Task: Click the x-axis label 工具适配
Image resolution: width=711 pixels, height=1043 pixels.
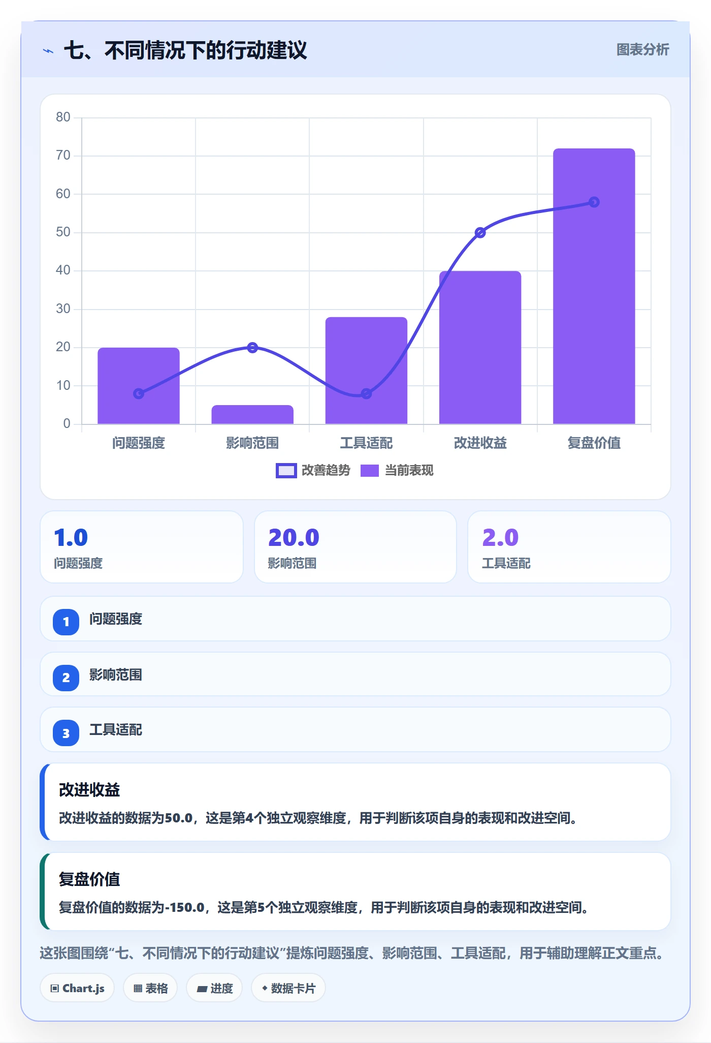Action: pyautogui.click(x=366, y=443)
